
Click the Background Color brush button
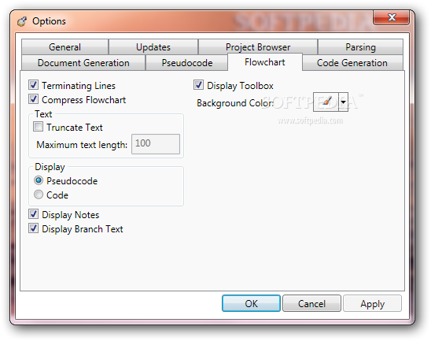tap(326, 102)
